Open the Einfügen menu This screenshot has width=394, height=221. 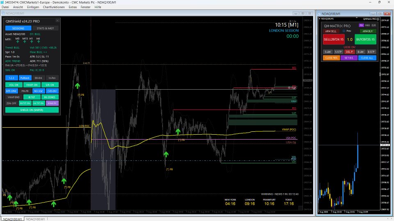pyautogui.click(x=33, y=7)
